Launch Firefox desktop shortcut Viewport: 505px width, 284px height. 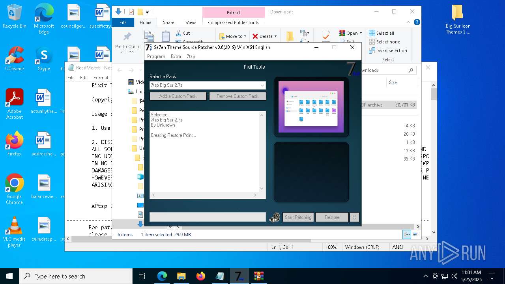(x=15, y=144)
